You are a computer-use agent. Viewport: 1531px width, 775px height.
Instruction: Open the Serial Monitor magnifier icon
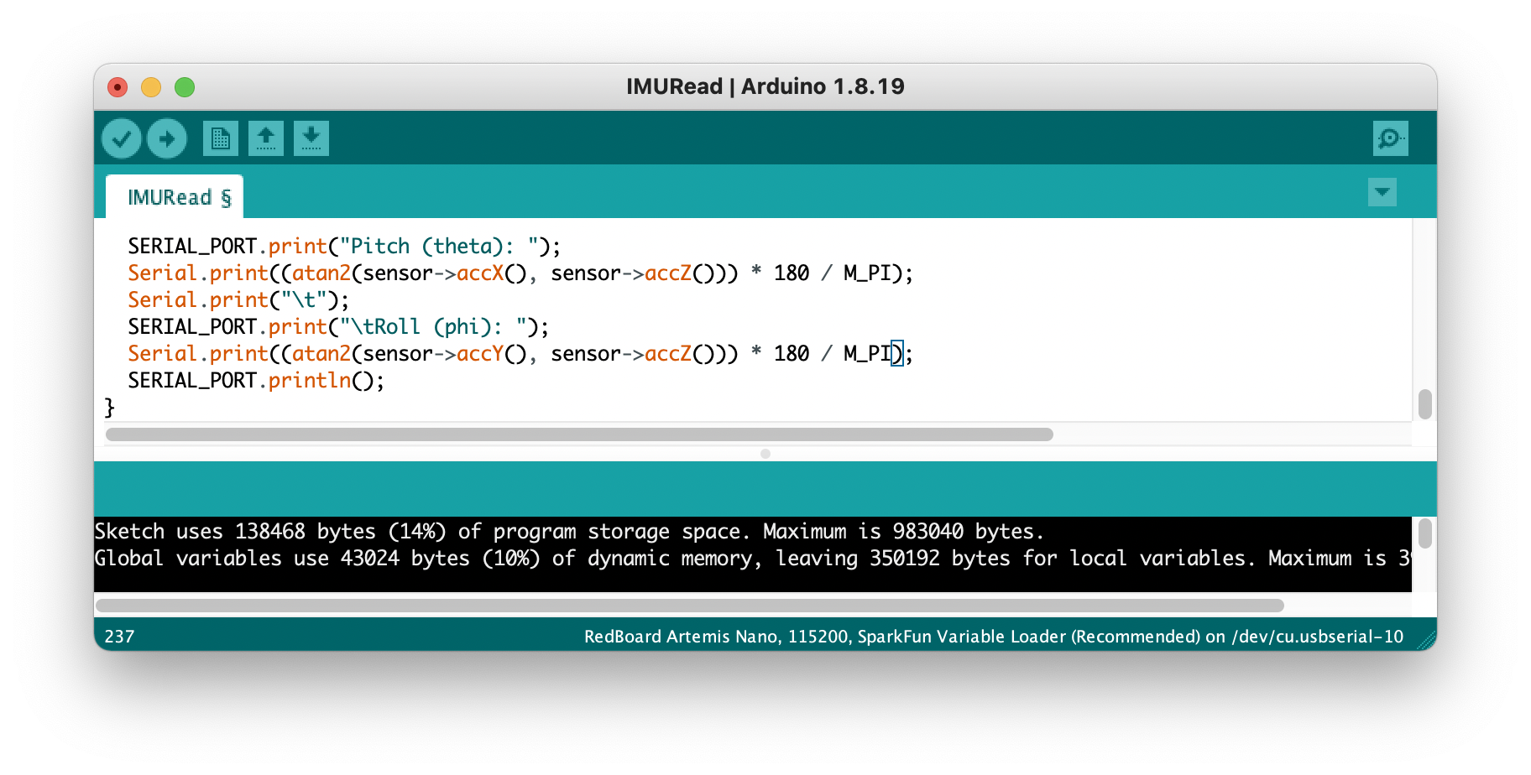pyautogui.click(x=1390, y=138)
